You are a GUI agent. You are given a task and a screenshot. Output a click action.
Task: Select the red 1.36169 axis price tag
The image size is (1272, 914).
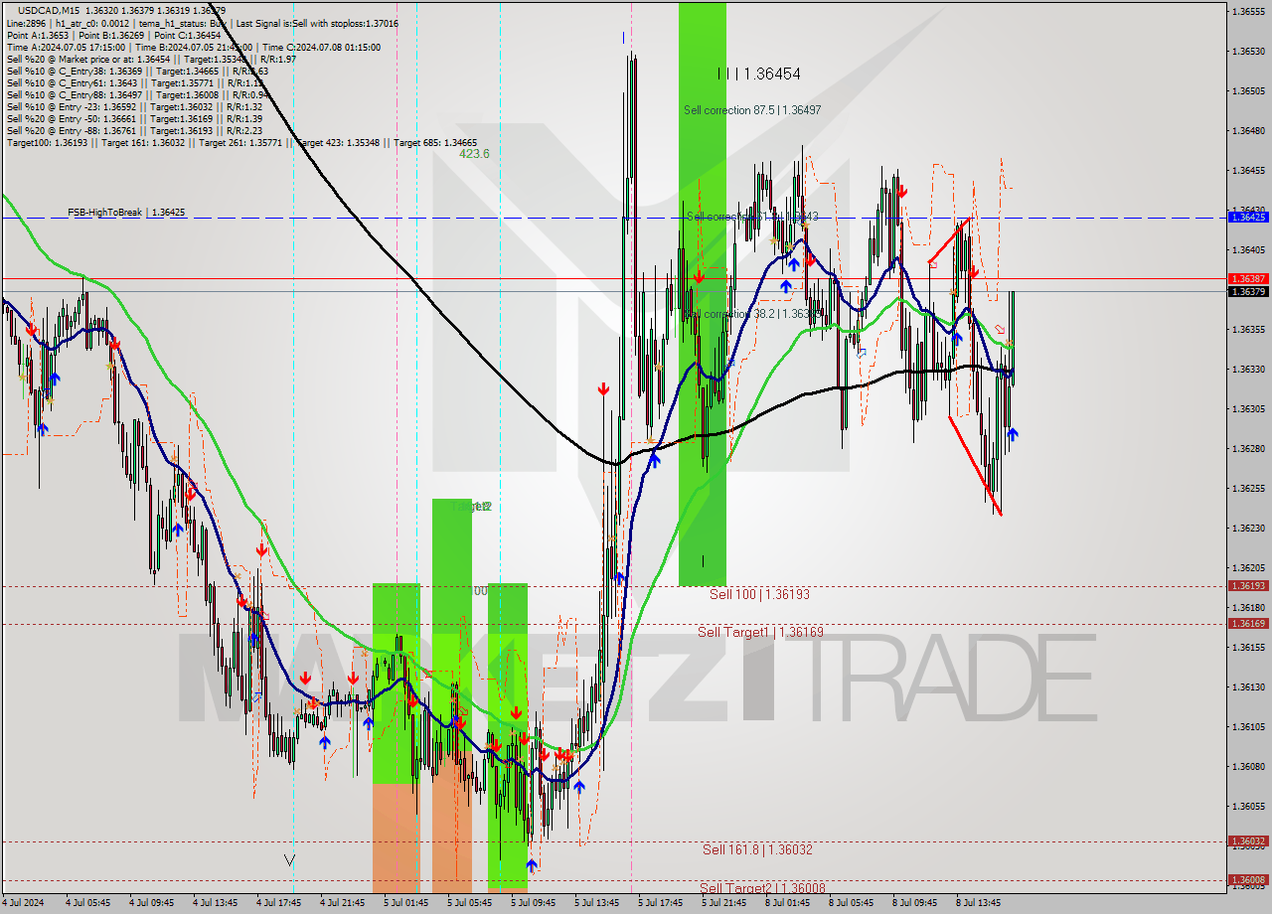click(1247, 624)
